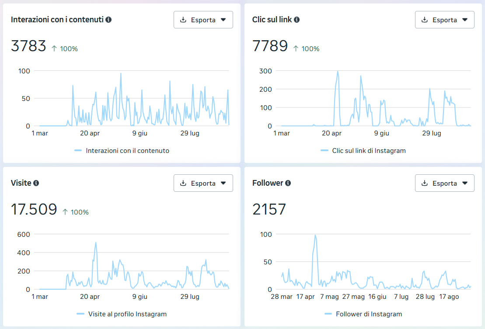Click info icon beside Visite title
The height and width of the screenshot is (329, 485).
[x=36, y=183]
